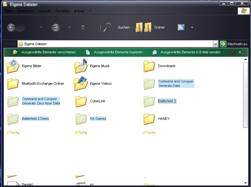Viewport: 251px width, 187px height.
Task: Click the Forward arrow button
Action: point(56,28)
